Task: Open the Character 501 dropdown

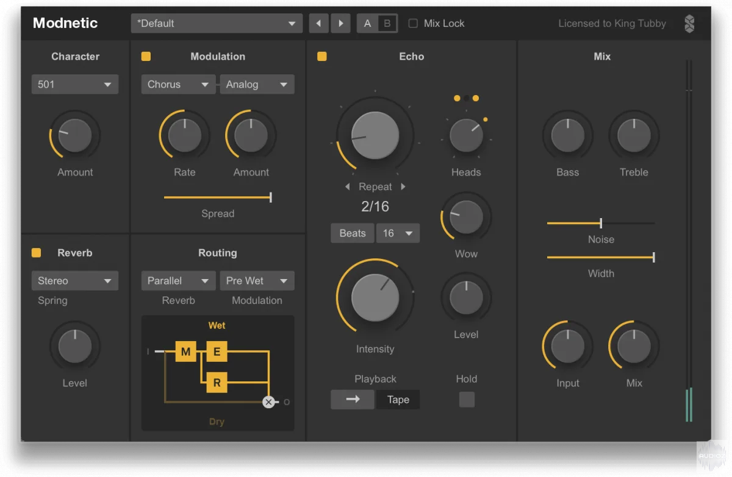Action: point(75,85)
